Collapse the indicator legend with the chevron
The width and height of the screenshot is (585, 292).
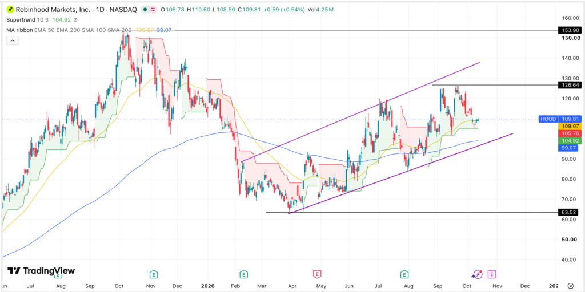pyautogui.click(x=13, y=40)
